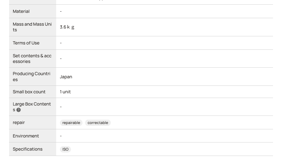
Task: Click the ISO specification tag
Action: [x=65, y=149]
